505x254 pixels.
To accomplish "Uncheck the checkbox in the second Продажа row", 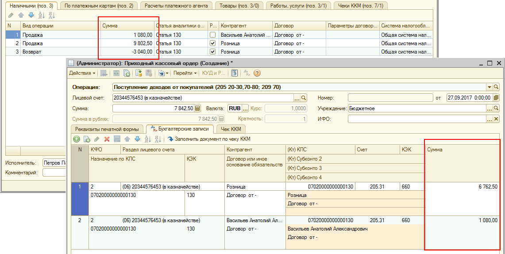I will pyautogui.click(x=213, y=43).
